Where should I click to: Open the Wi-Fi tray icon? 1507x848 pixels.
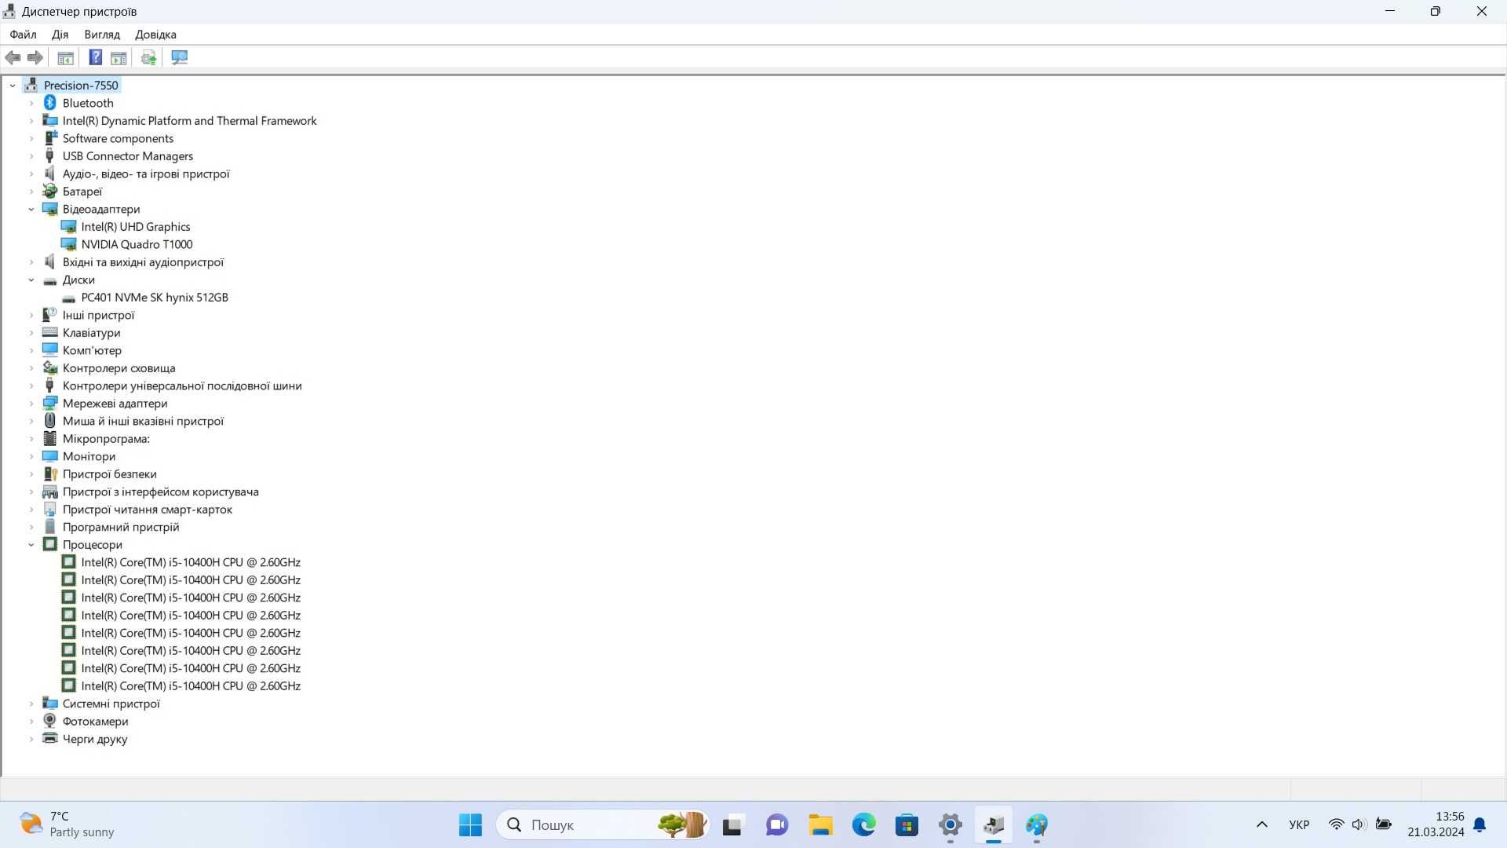pos(1336,824)
